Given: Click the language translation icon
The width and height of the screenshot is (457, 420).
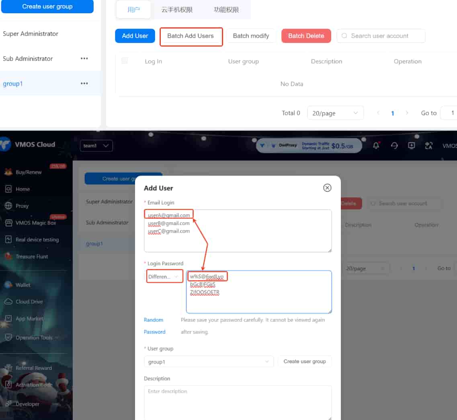Looking at the screenshot, I should pyautogui.click(x=429, y=145).
